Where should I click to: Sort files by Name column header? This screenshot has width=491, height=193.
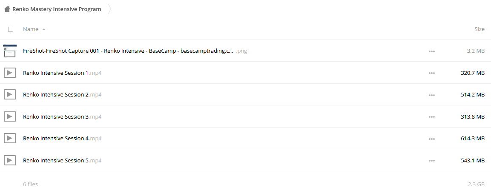[31, 29]
